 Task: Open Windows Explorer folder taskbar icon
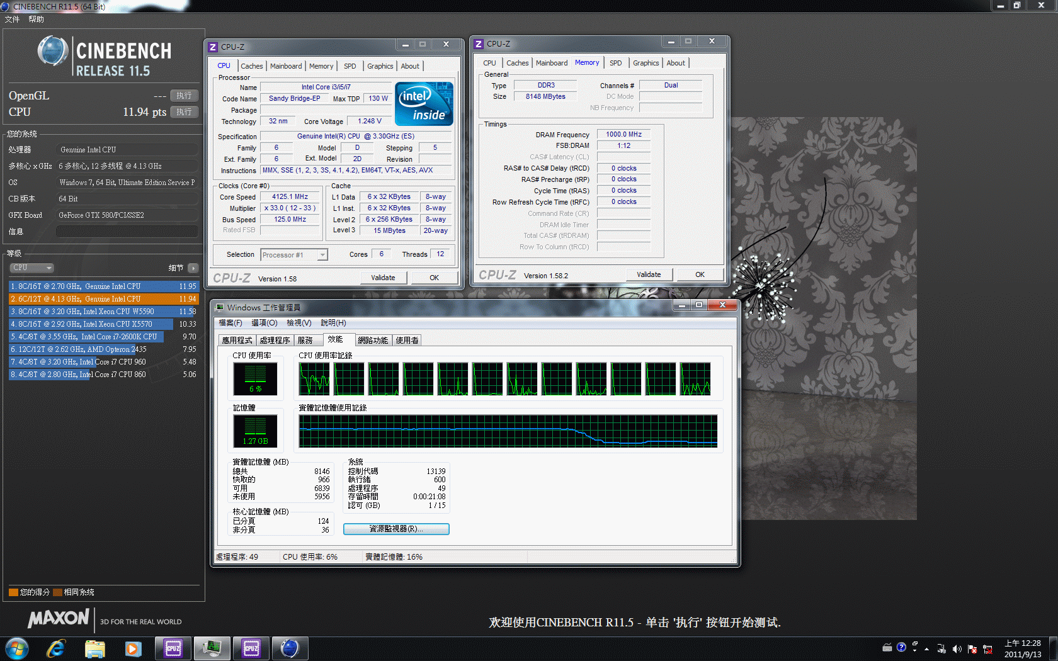click(94, 648)
